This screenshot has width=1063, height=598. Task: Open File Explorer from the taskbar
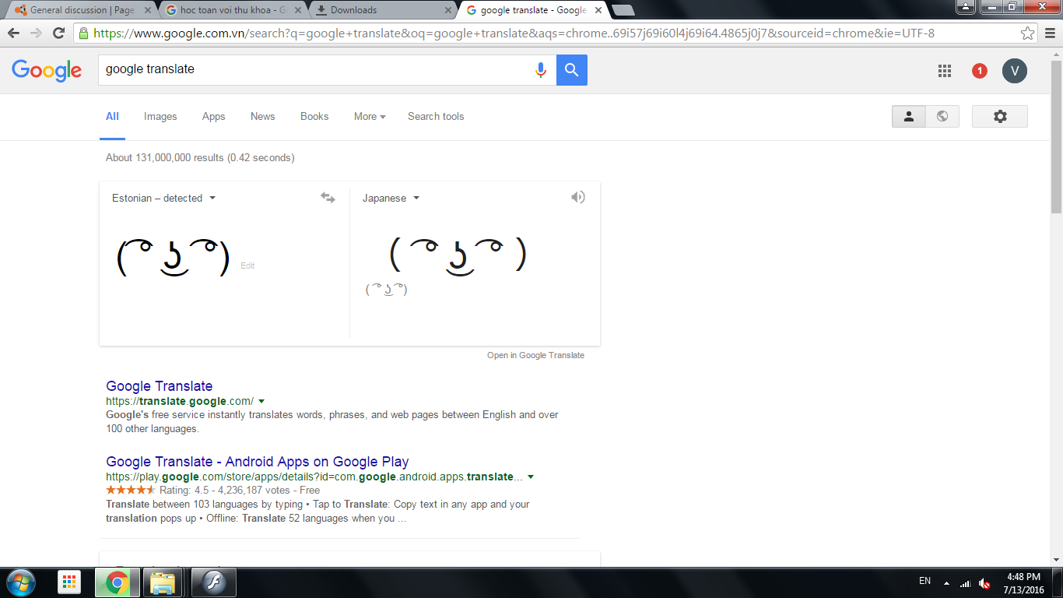(163, 582)
